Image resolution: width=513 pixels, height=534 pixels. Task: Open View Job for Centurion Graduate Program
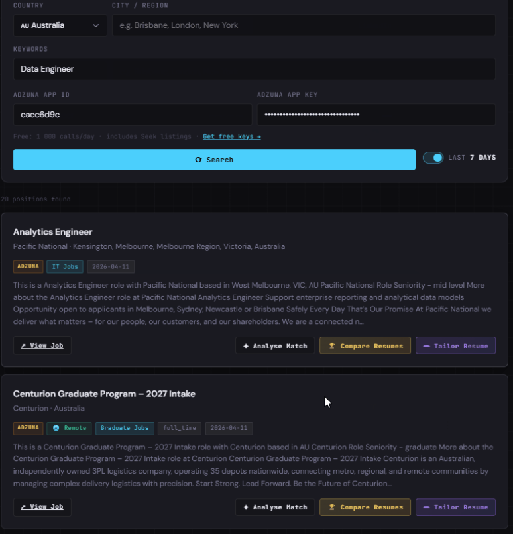tap(42, 507)
